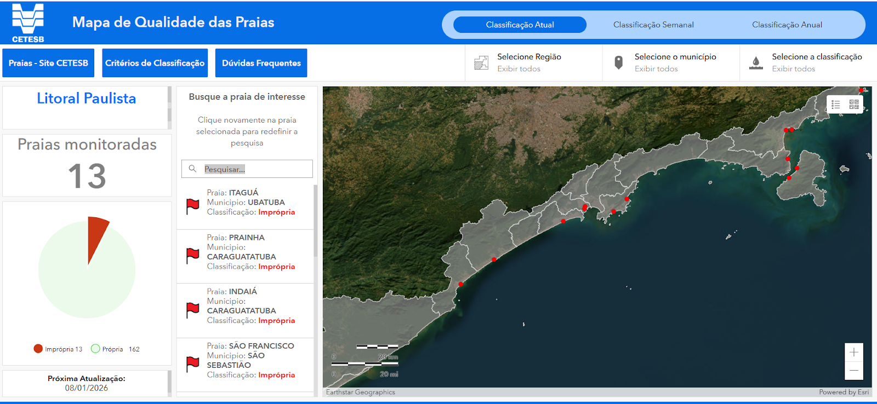This screenshot has height=404, width=877.
Task: Click the red flag beside ITAGUÁ
Action: 192,206
